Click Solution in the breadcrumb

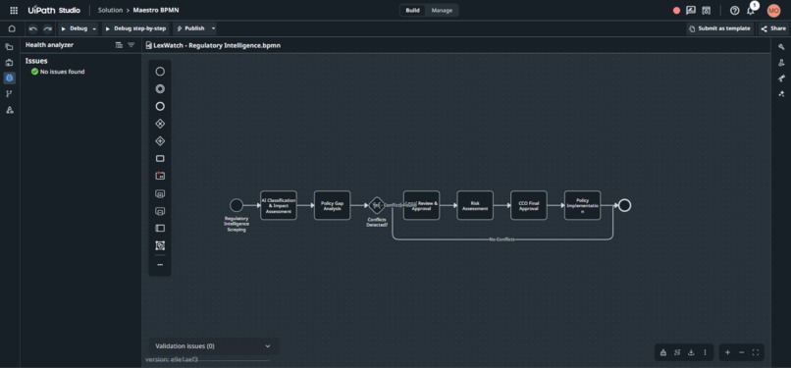click(110, 10)
